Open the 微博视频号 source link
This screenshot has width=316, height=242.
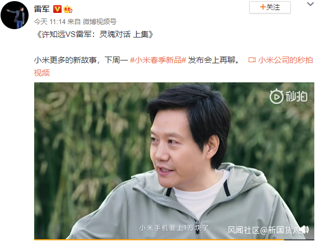coord(100,21)
